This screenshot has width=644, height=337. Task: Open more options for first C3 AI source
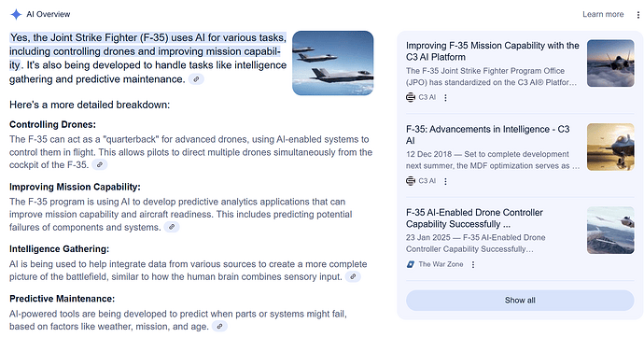pos(445,97)
